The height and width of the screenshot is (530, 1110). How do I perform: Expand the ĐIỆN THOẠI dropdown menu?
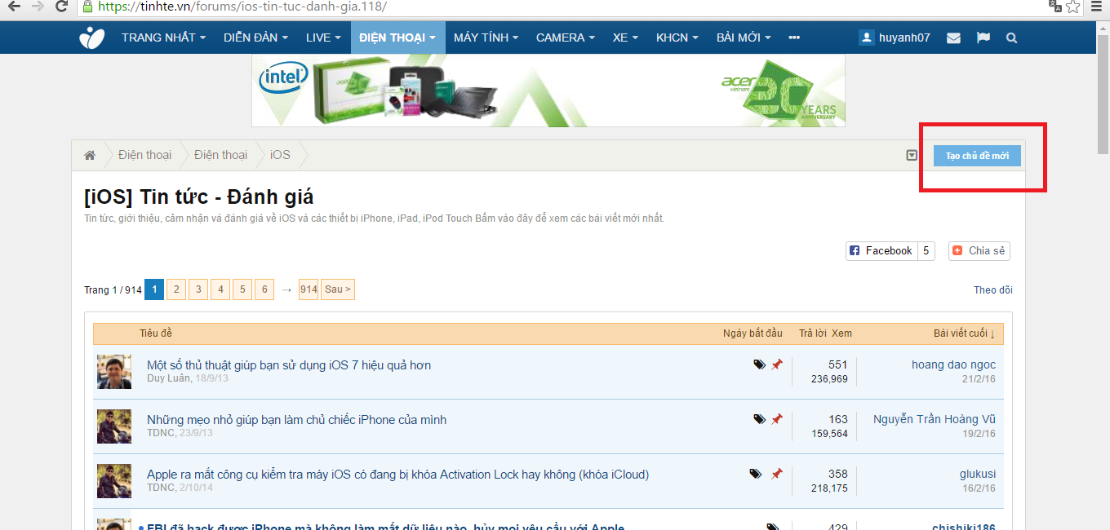coord(397,38)
